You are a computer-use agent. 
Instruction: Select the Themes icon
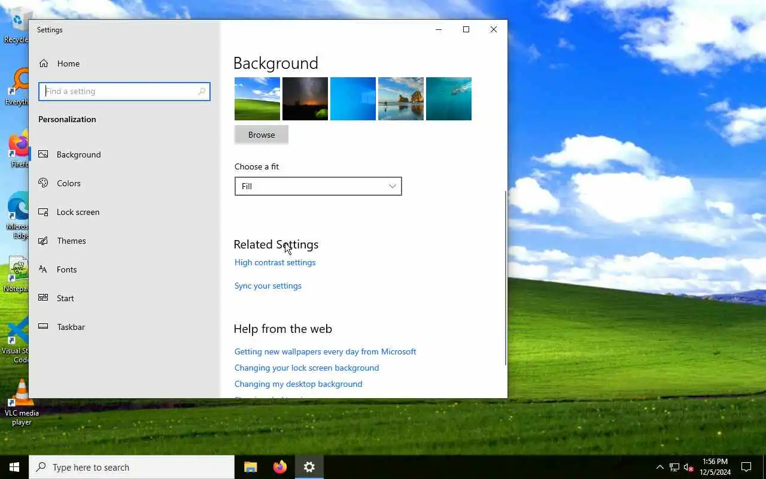[43, 241]
